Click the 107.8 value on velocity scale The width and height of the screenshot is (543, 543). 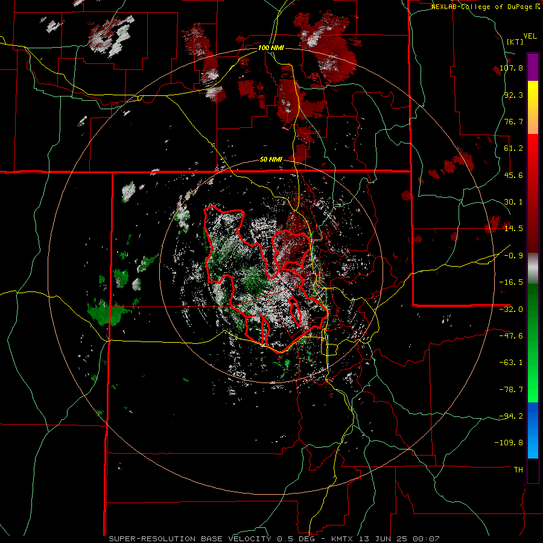511,68
